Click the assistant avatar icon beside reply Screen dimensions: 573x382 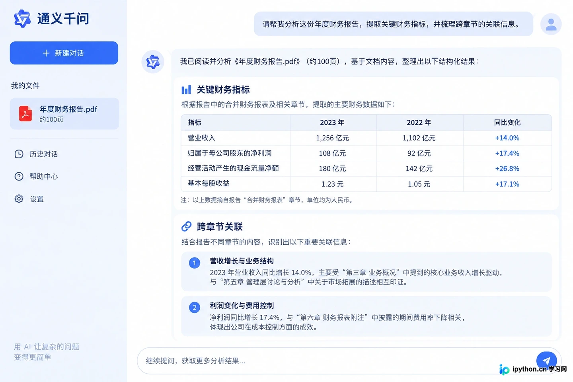click(x=153, y=62)
